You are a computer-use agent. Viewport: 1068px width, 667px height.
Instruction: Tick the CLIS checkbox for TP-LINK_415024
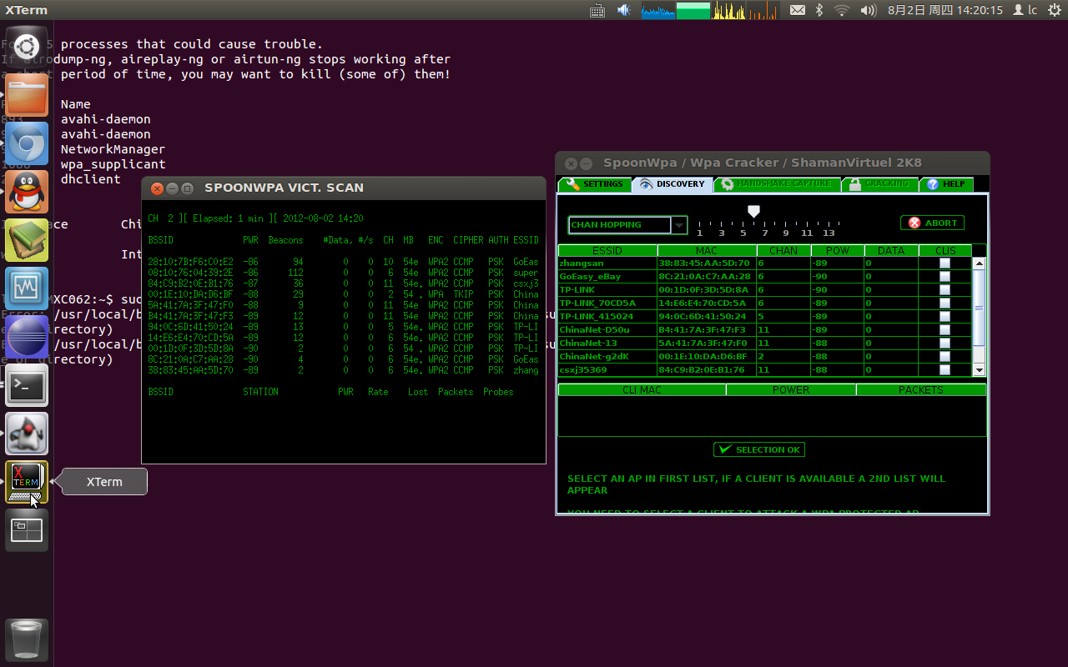(x=945, y=317)
